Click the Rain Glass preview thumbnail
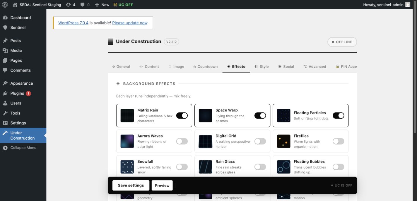 (205, 167)
